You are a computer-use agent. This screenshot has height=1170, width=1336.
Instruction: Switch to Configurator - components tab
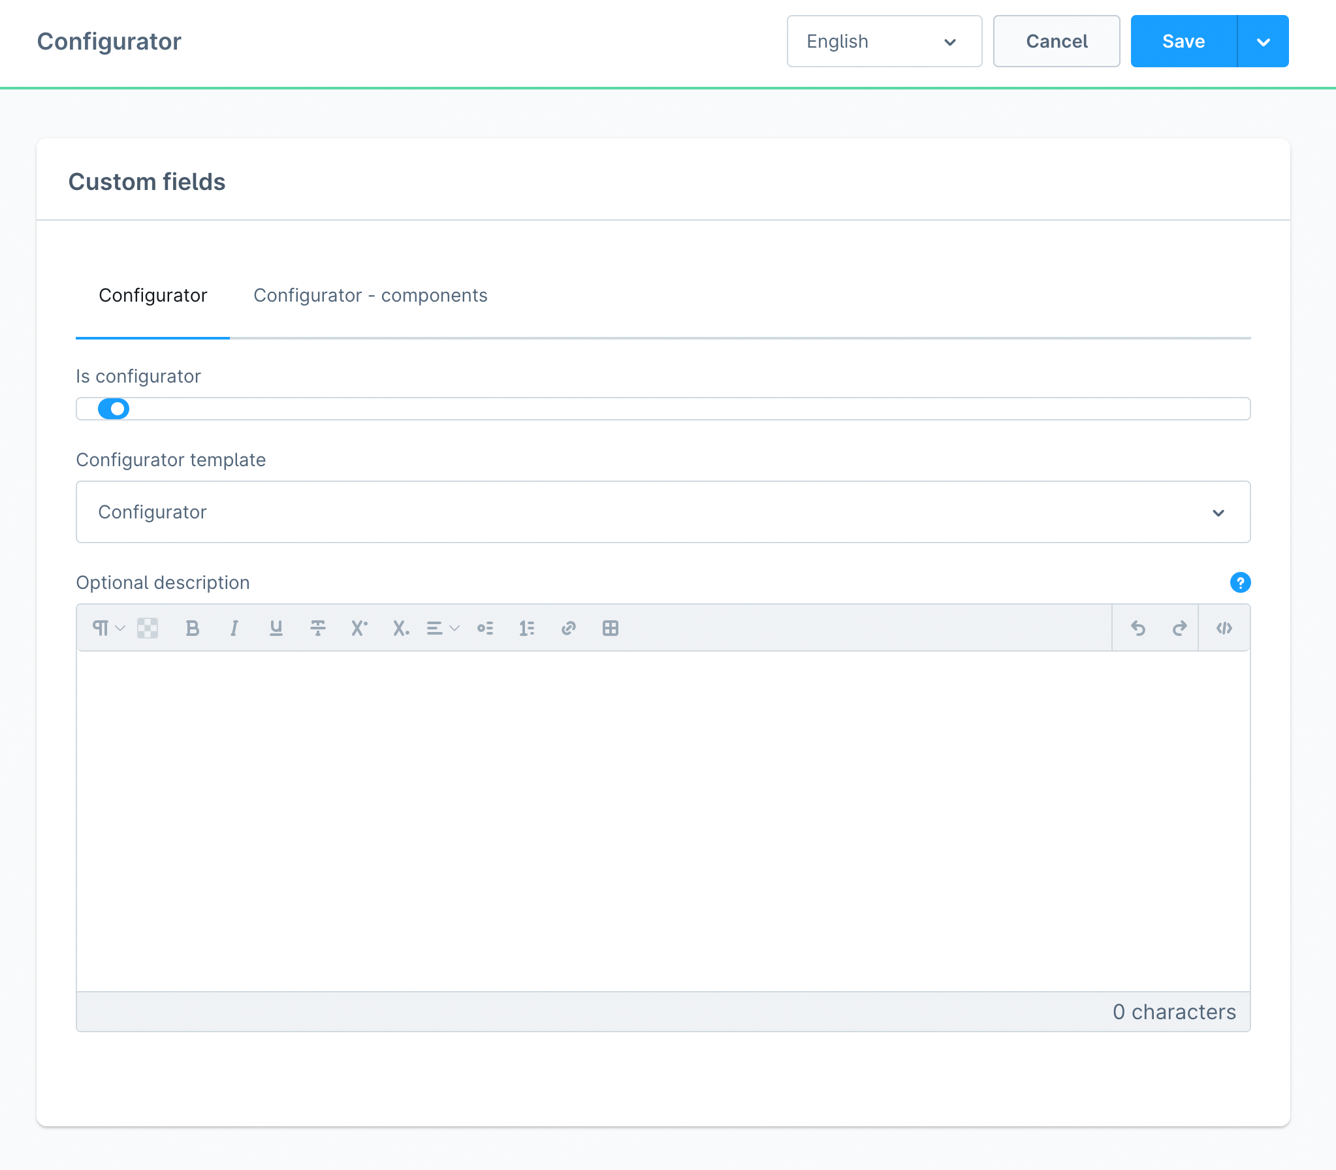[x=370, y=295]
